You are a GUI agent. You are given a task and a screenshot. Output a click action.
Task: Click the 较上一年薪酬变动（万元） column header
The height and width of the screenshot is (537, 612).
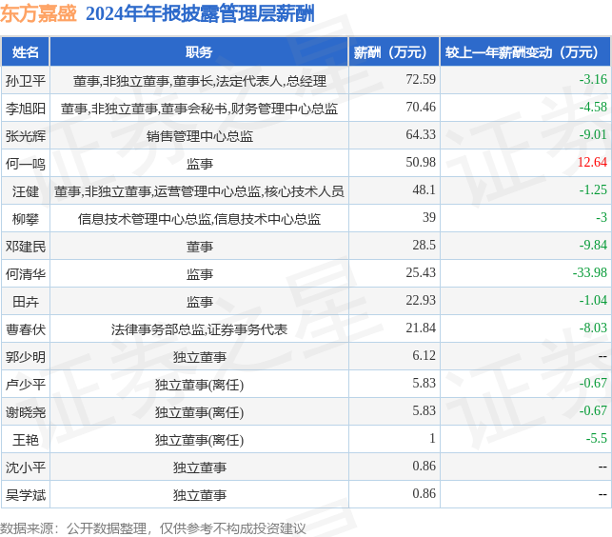(x=525, y=52)
